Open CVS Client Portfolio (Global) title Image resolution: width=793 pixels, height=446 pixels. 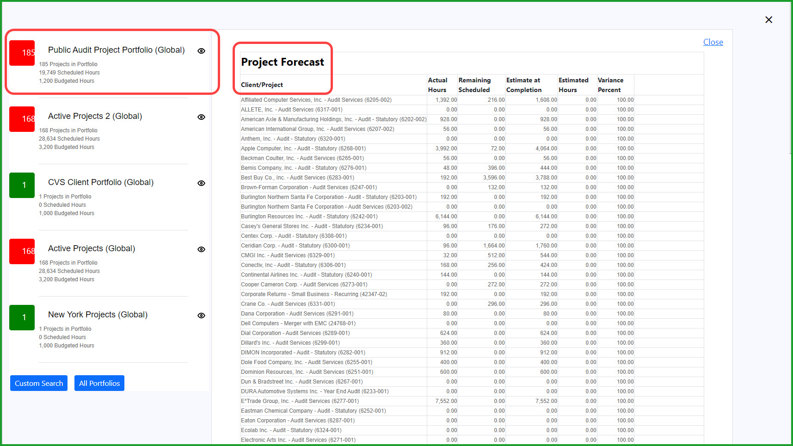[101, 182]
